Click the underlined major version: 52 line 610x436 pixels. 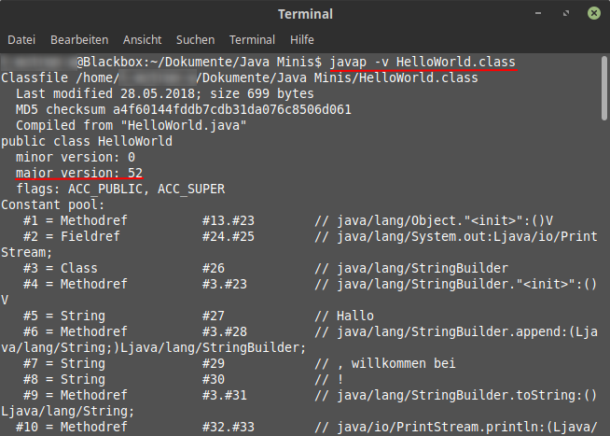[78, 173]
